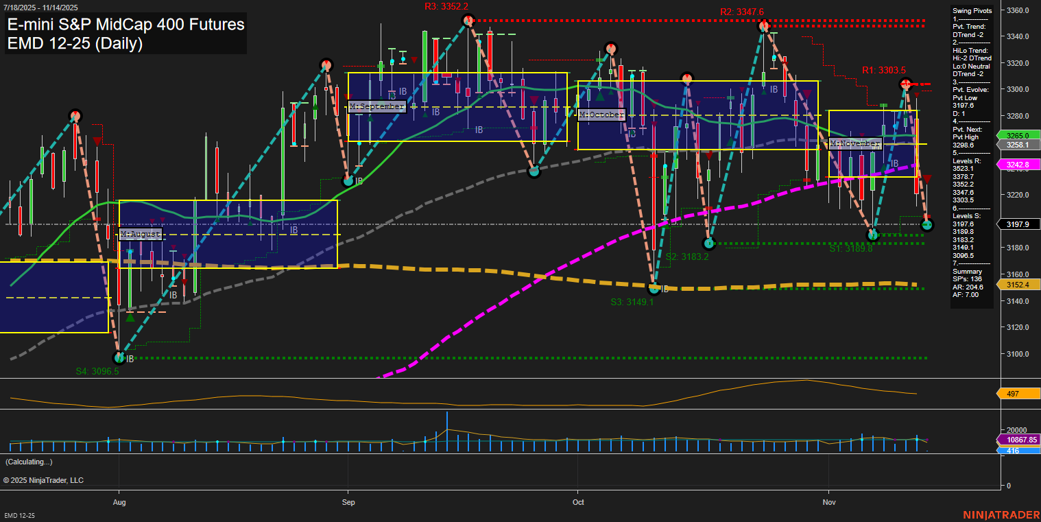Click the 7/18/2025 - 11/14/2025 date range text
The image size is (1041, 522).
click(40, 8)
